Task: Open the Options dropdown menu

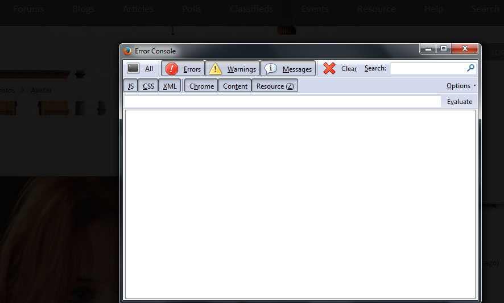Action: coord(461,86)
